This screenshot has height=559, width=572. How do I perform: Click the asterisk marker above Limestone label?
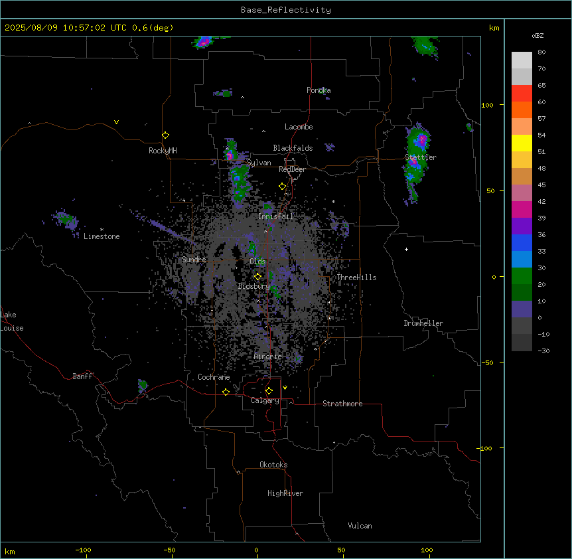[102, 230]
